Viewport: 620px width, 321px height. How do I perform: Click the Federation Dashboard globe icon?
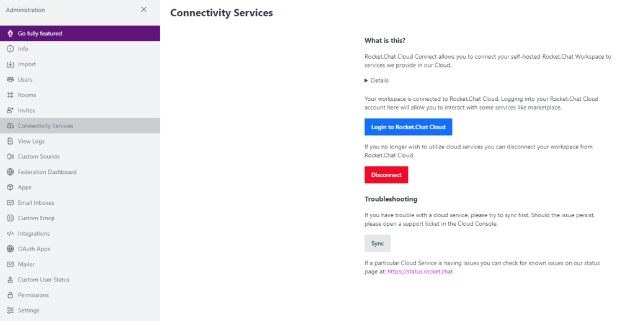pyautogui.click(x=11, y=172)
